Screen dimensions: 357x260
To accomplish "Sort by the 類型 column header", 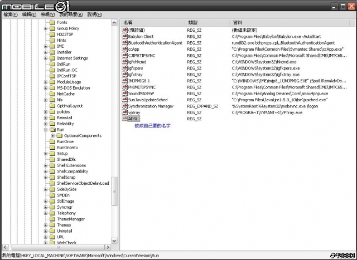I will pos(208,23).
